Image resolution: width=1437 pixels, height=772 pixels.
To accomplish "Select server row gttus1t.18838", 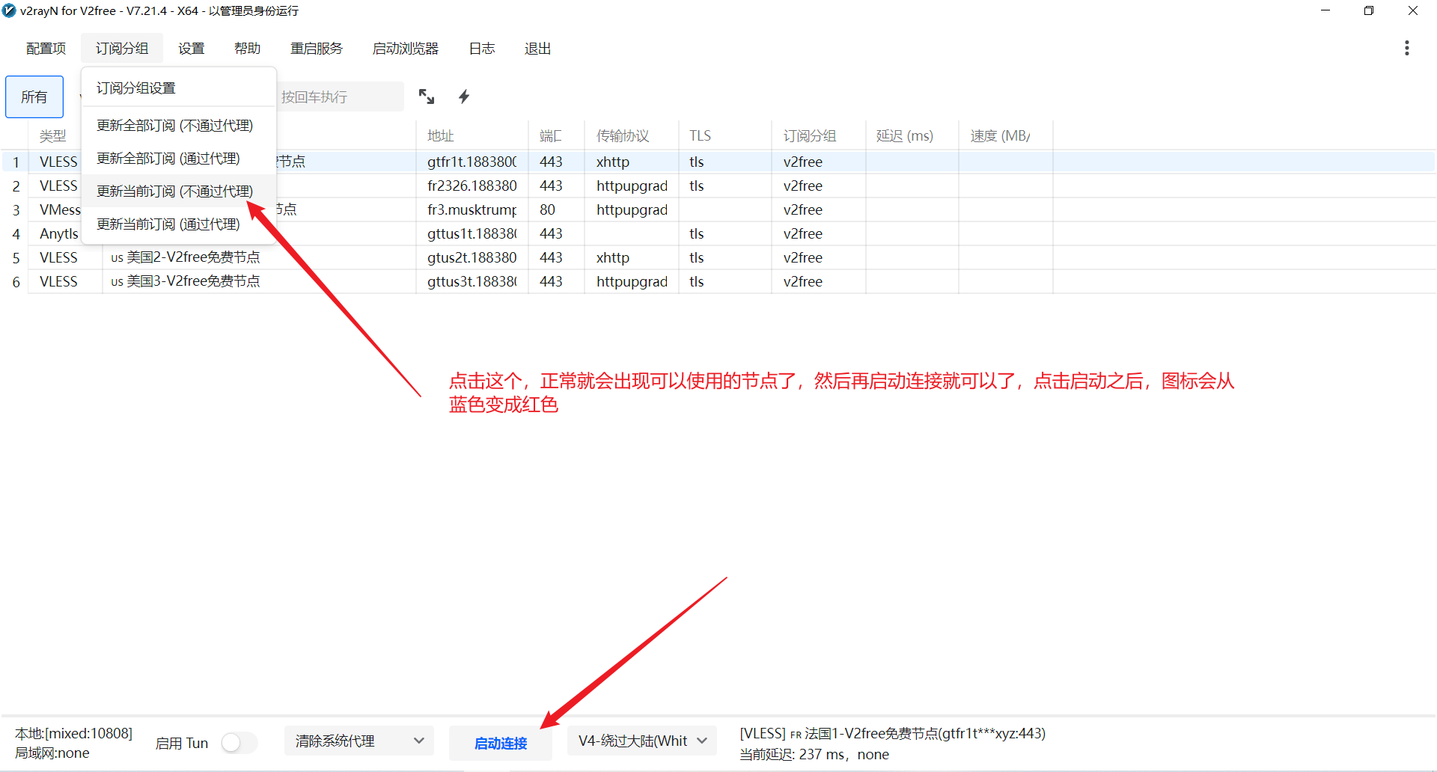I will tap(718, 233).
